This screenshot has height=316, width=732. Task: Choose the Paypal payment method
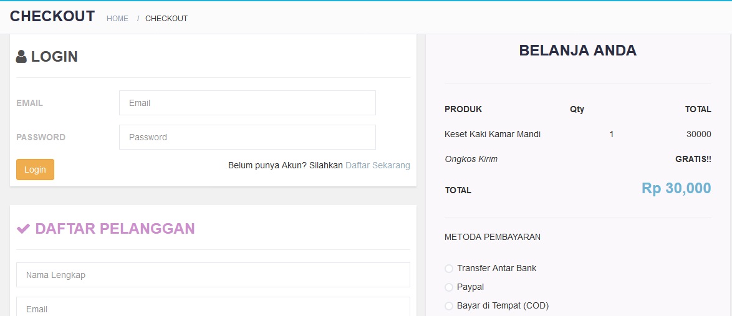coord(449,287)
